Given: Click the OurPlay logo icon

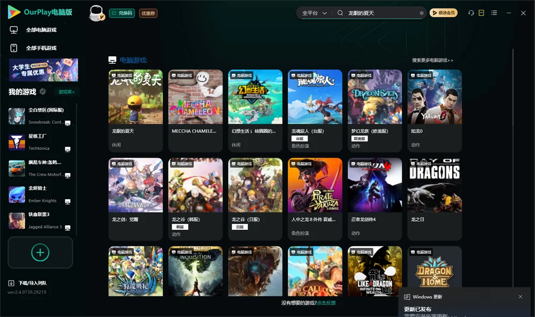Looking at the screenshot, I should 14,12.
